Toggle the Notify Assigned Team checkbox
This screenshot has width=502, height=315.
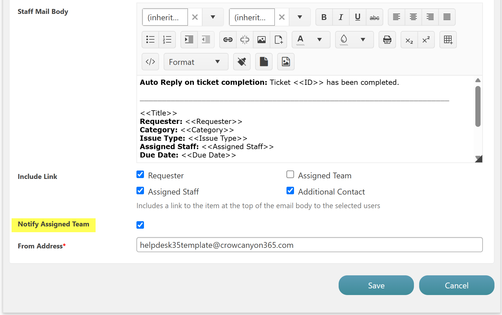pyautogui.click(x=140, y=225)
